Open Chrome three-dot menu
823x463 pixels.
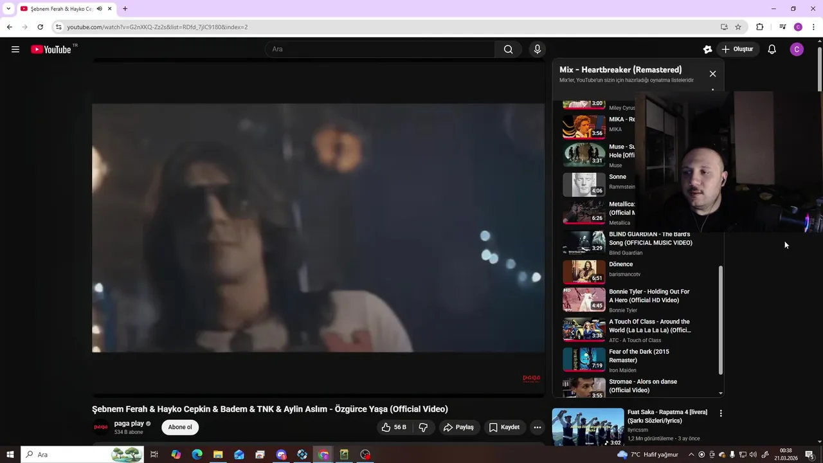[x=814, y=27]
